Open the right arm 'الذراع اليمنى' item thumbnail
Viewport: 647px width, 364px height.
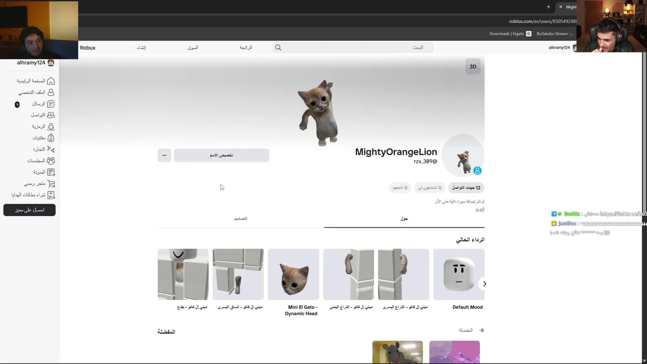(x=349, y=275)
